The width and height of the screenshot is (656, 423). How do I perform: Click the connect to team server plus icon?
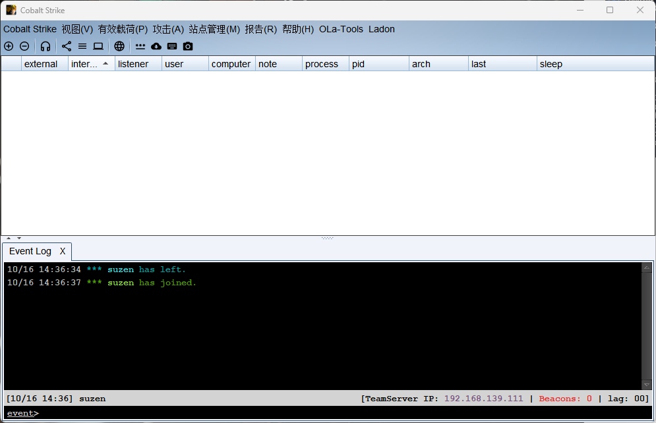tap(9, 46)
